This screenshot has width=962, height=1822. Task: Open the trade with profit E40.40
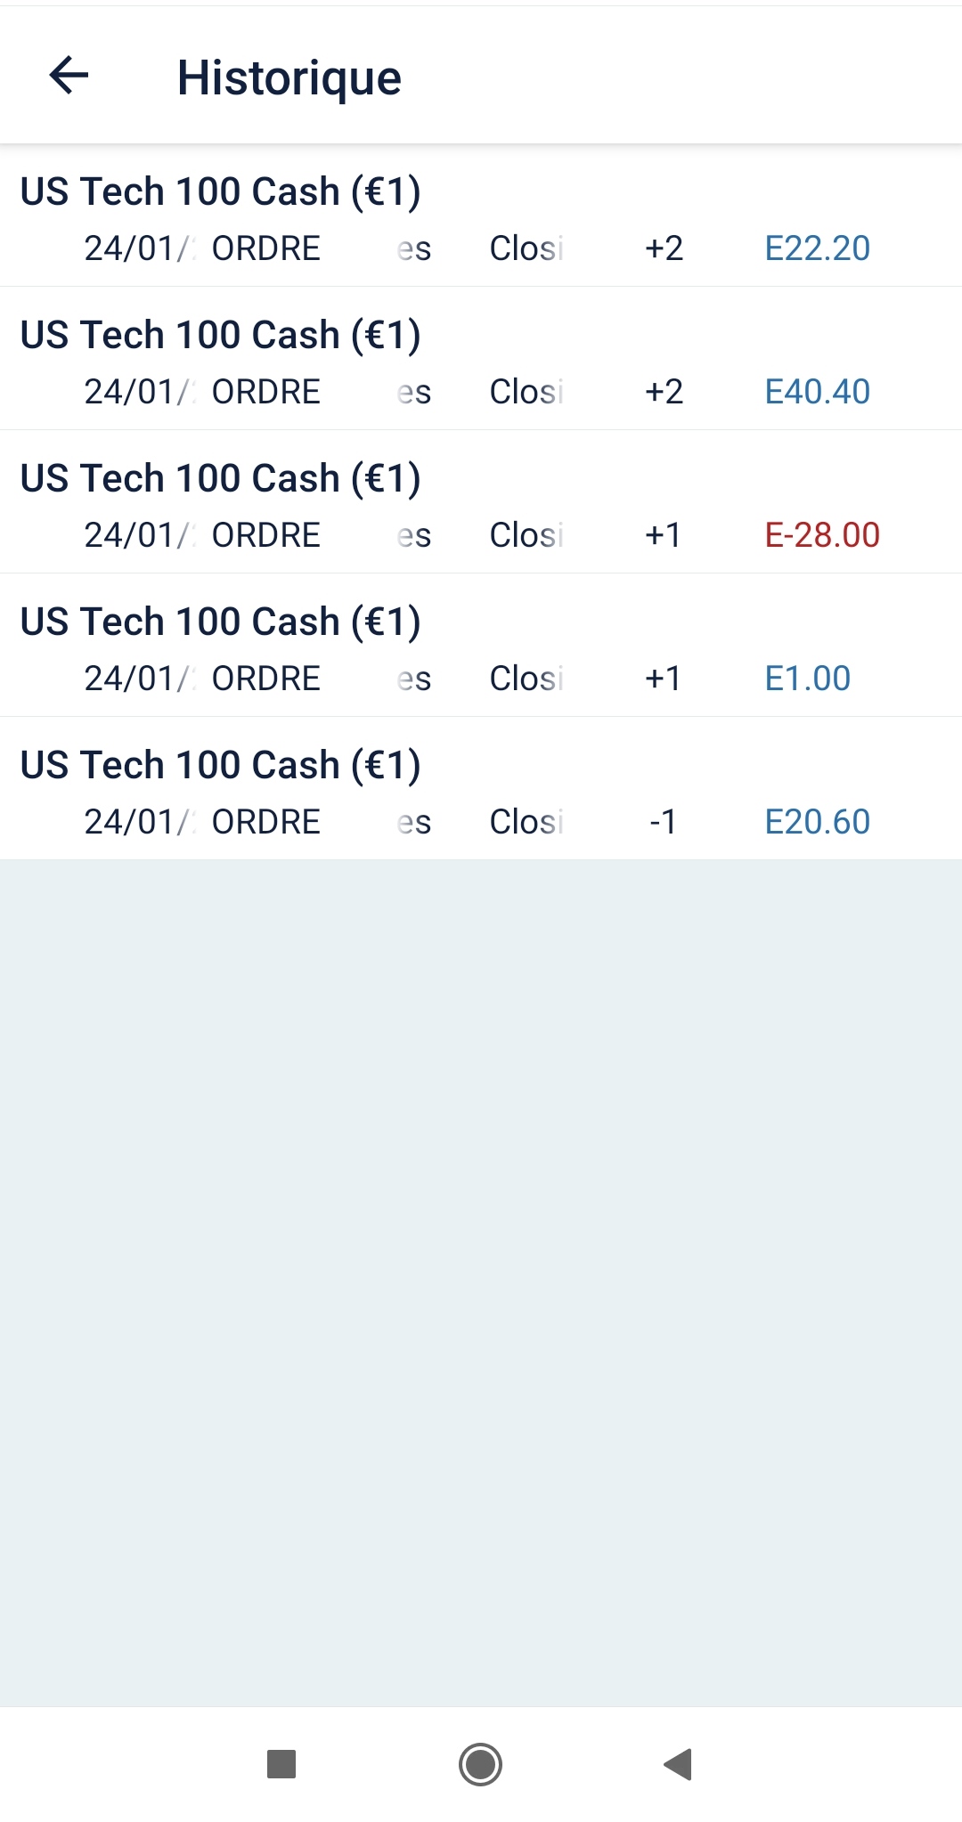coord(817,392)
